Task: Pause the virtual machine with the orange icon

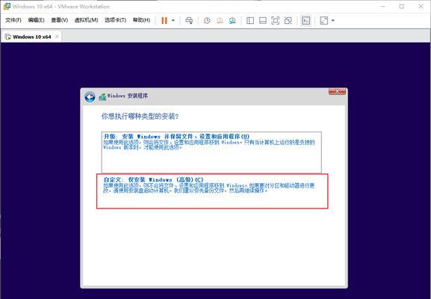Action: coord(164,20)
